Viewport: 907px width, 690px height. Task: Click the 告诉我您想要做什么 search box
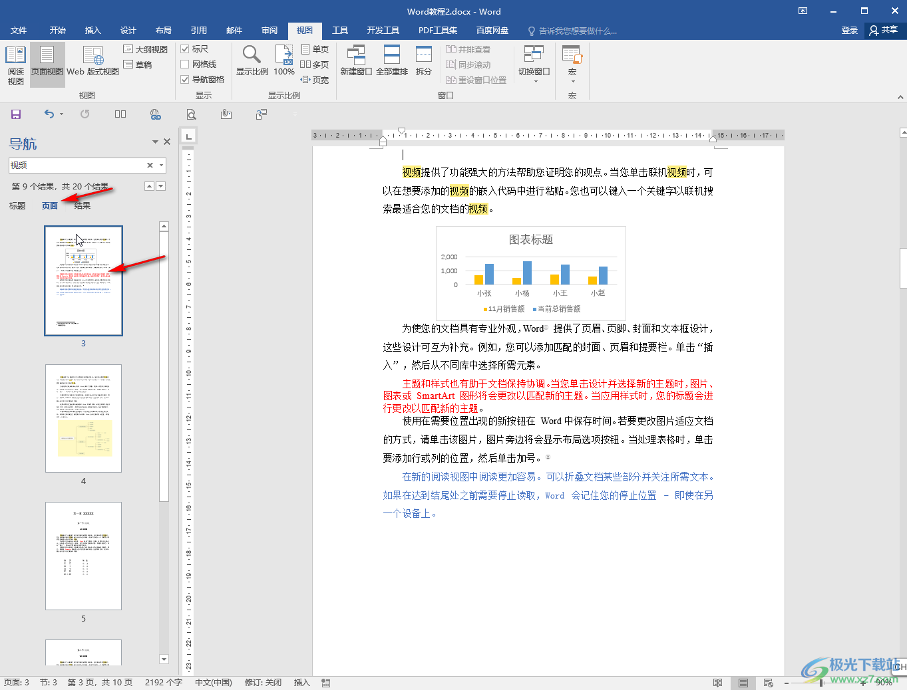572,31
